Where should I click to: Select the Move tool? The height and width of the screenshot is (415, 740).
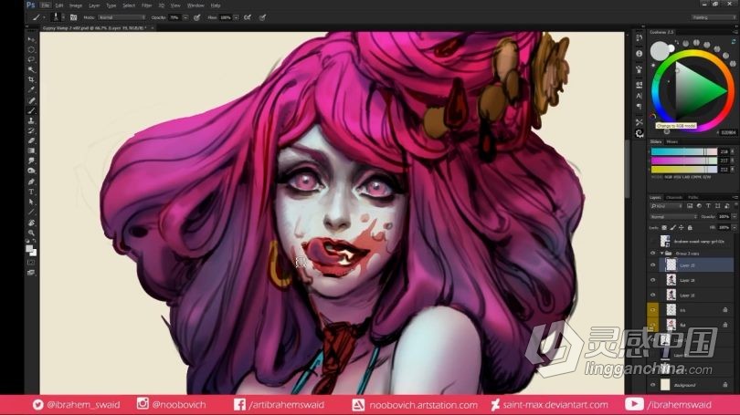(x=31, y=39)
